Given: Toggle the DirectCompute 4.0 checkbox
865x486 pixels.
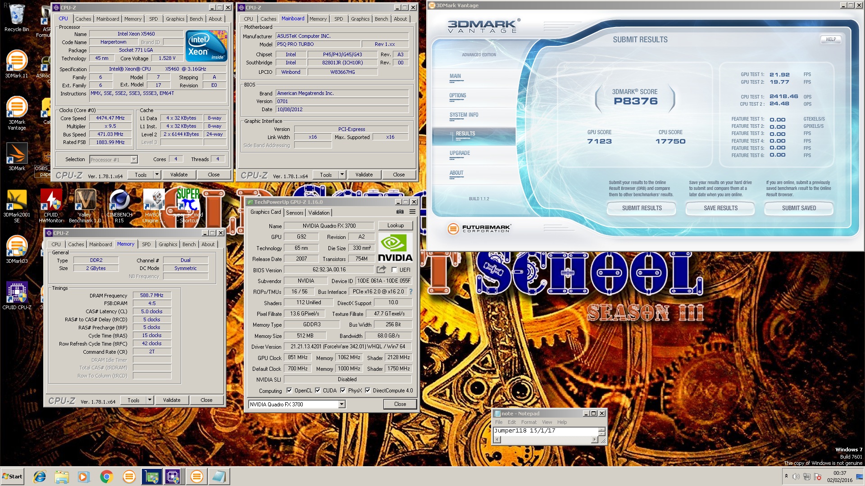Looking at the screenshot, I should point(368,391).
